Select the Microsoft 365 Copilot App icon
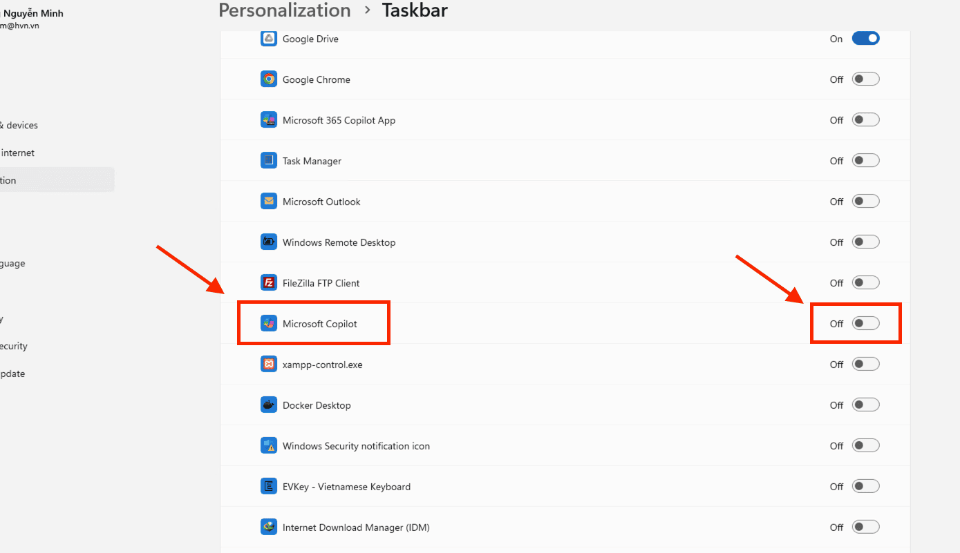Image resolution: width=960 pixels, height=553 pixels. [268, 119]
